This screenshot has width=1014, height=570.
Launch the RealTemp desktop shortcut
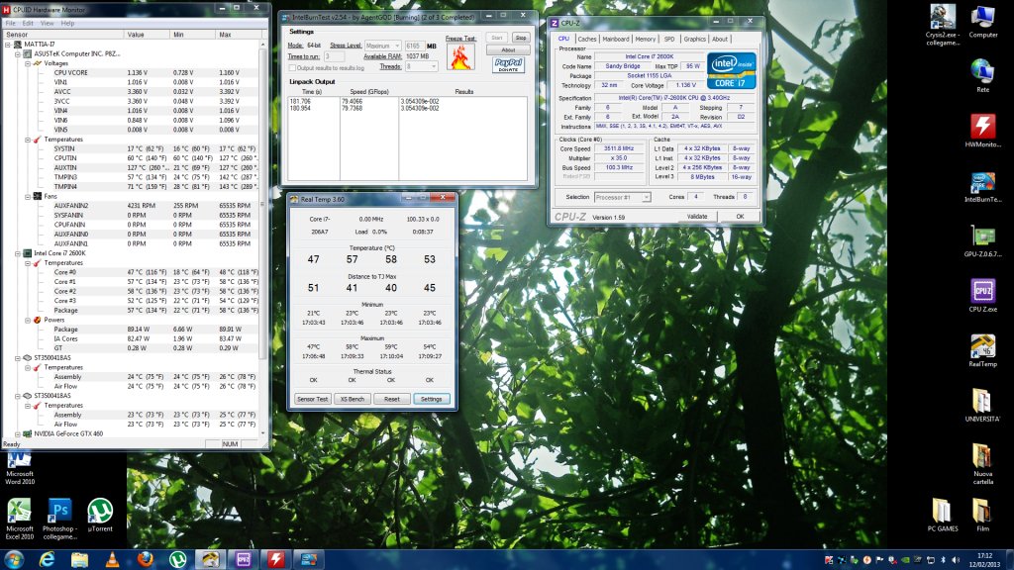[982, 351]
